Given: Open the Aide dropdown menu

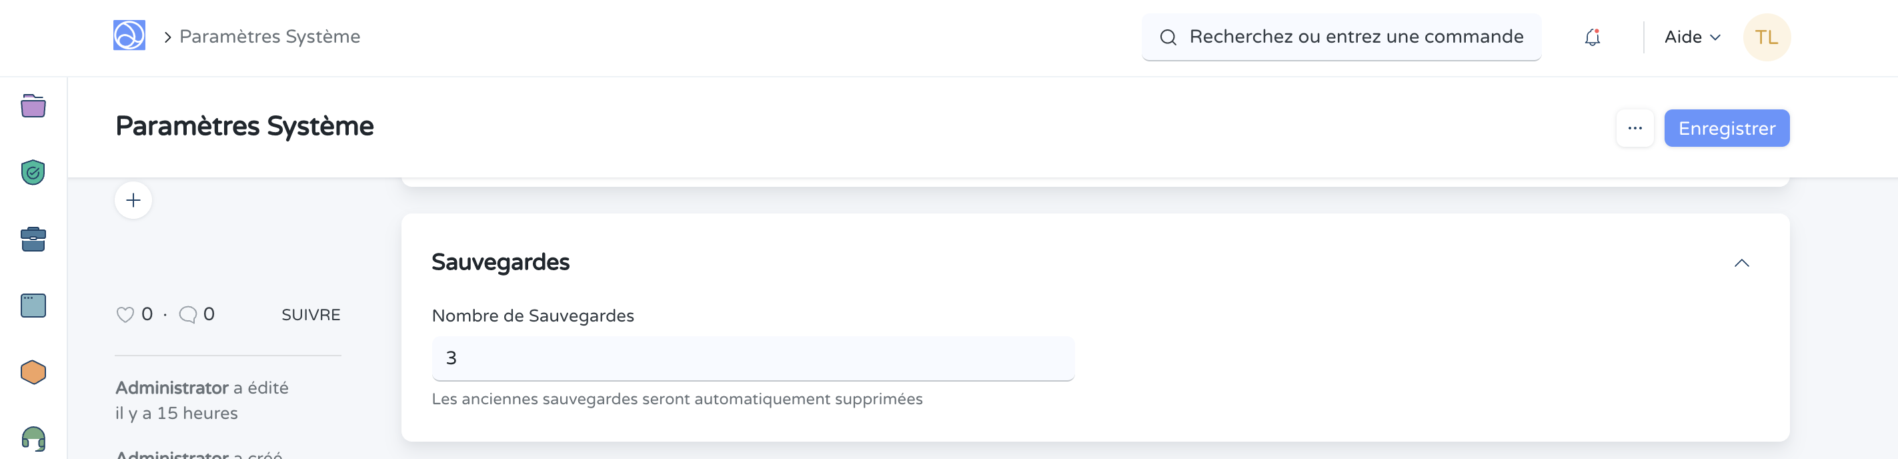Looking at the screenshot, I should [1691, 37].
